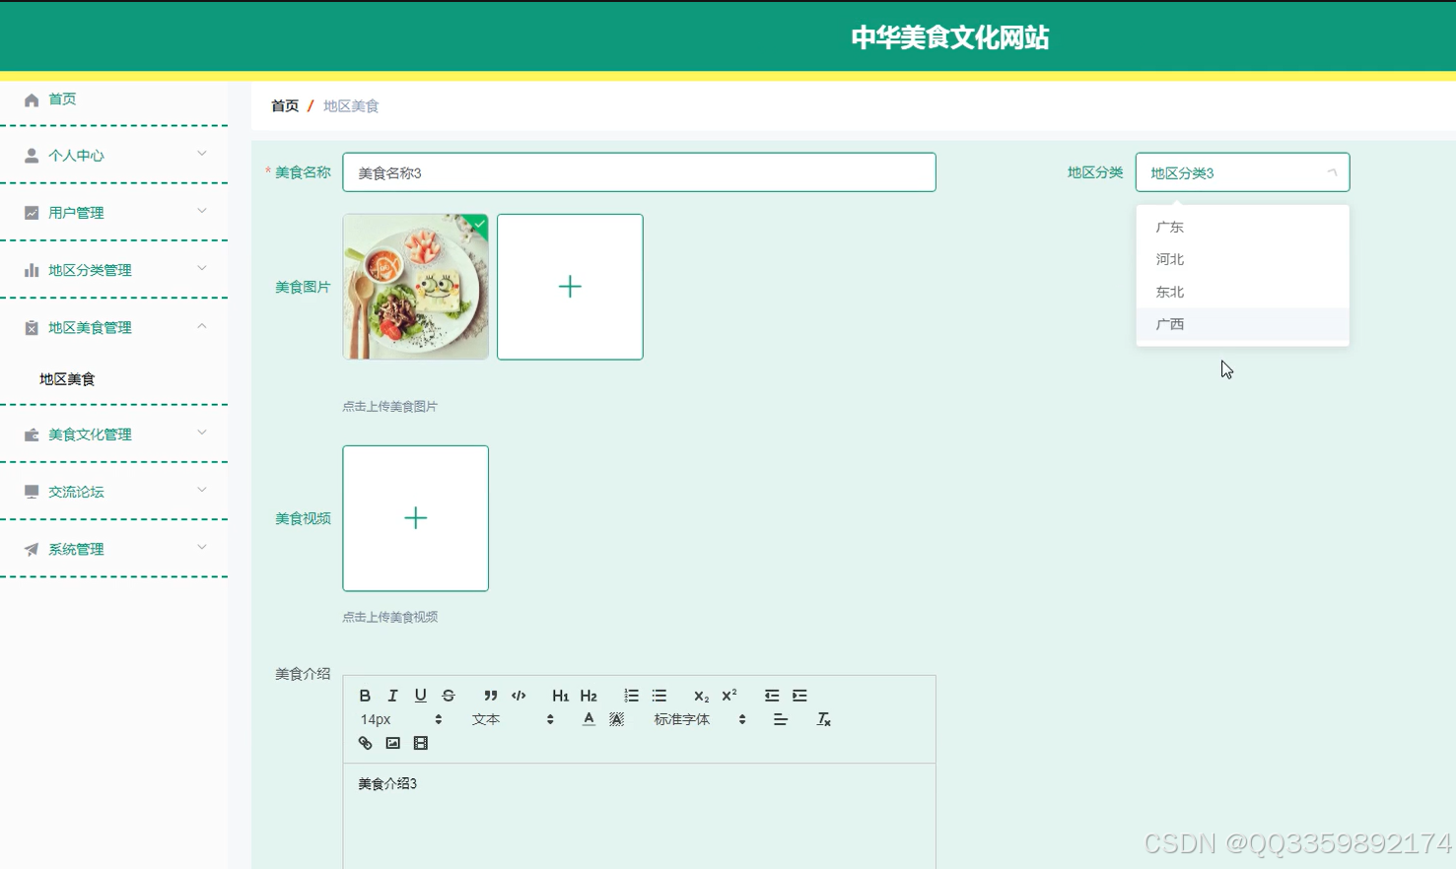
Task: Click the plus box to upload food image
Action: tap(570, 287)
